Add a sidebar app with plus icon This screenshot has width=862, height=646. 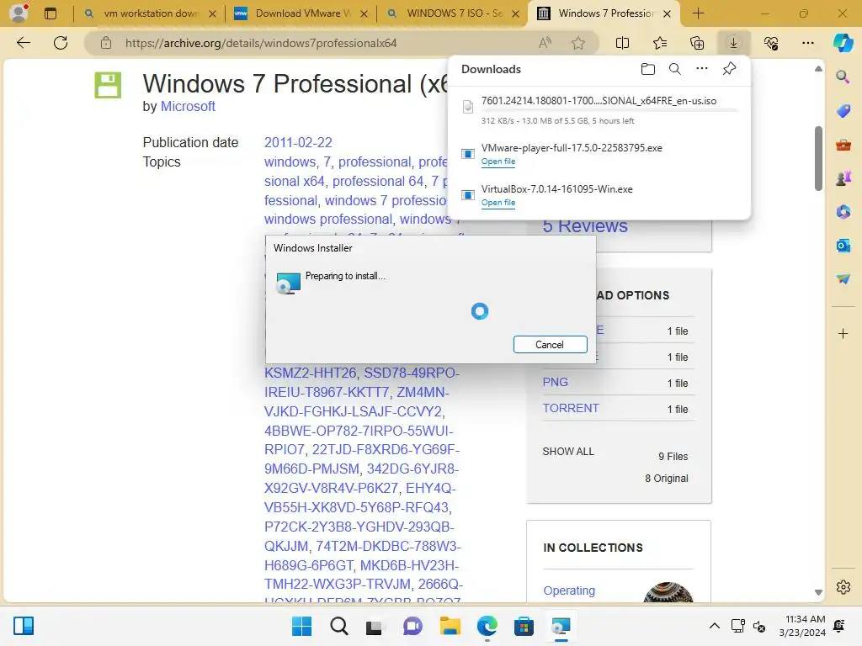[843, 333]
